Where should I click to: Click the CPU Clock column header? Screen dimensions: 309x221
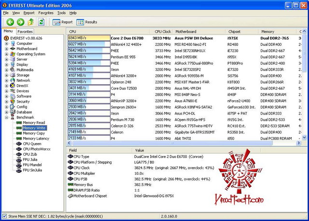(161, 32)
